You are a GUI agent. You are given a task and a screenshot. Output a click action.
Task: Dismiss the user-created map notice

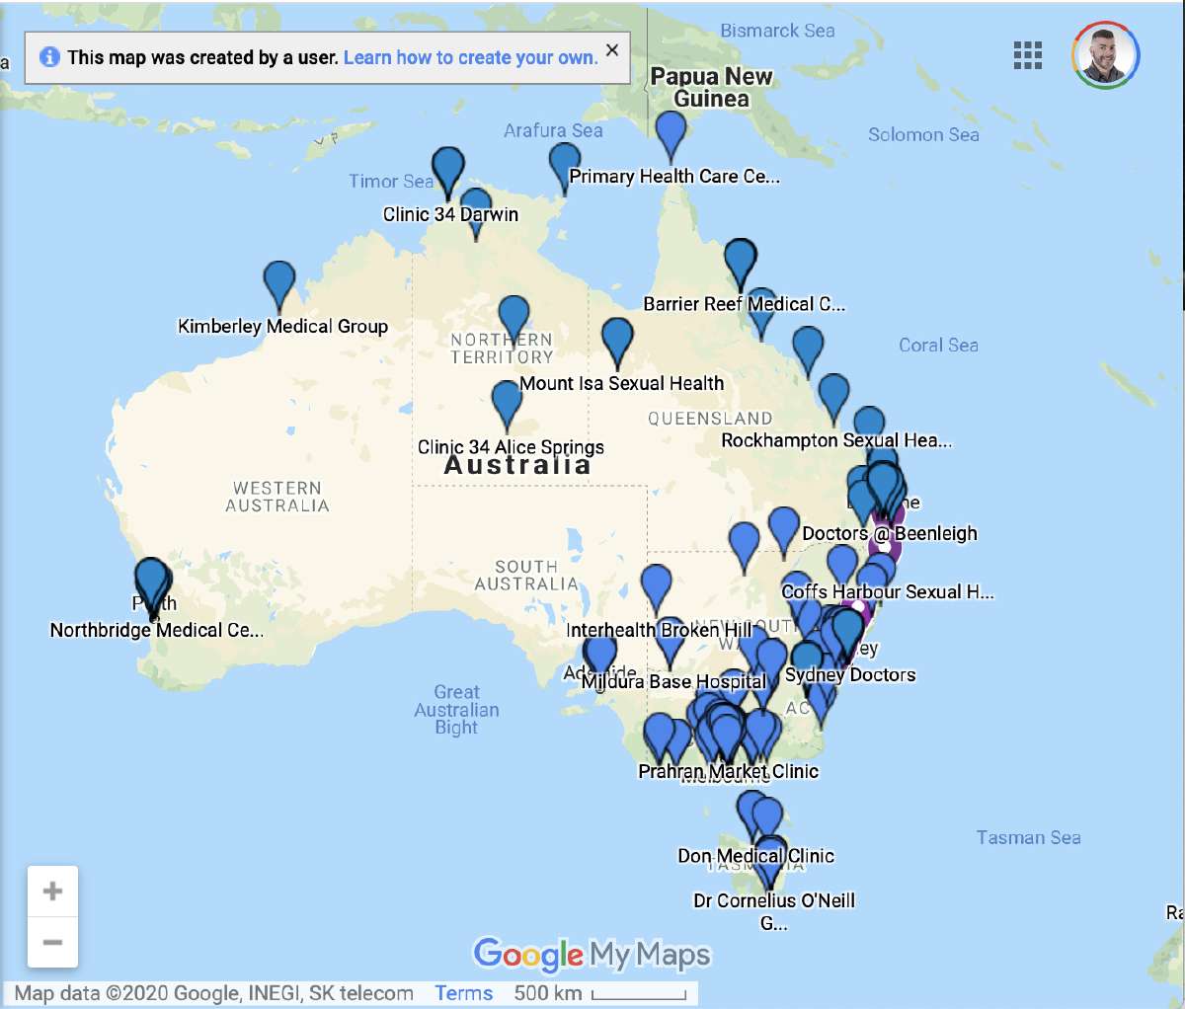tap(610, 48)
